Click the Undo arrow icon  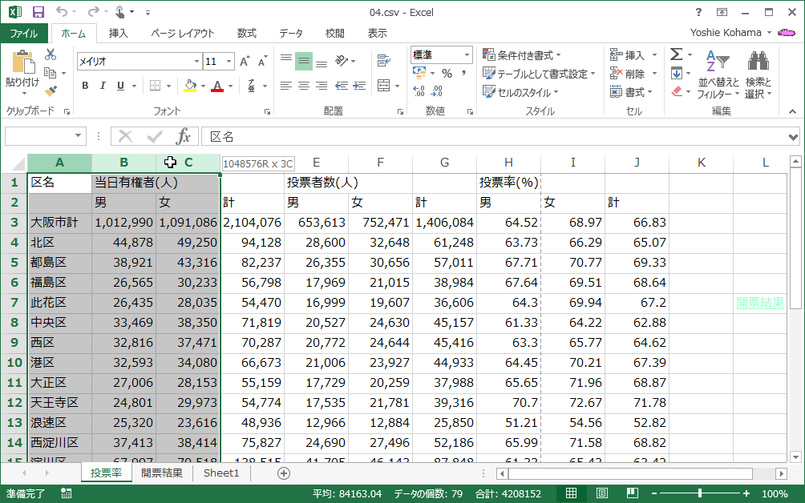coord(62,12)
